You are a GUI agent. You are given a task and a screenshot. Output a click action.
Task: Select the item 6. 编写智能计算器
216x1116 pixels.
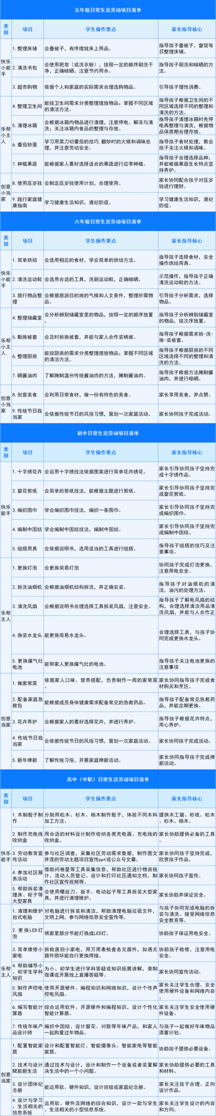[27, 1010]
